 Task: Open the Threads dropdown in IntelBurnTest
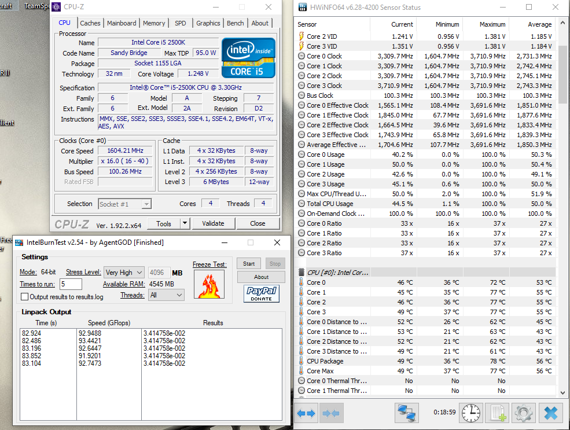[166, 295]
